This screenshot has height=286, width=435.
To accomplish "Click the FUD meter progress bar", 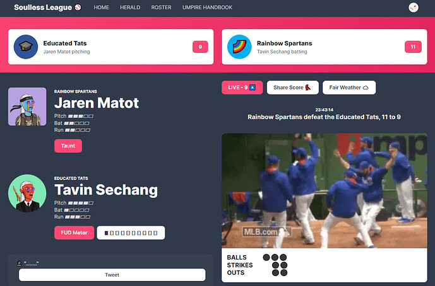I will 131,233.
